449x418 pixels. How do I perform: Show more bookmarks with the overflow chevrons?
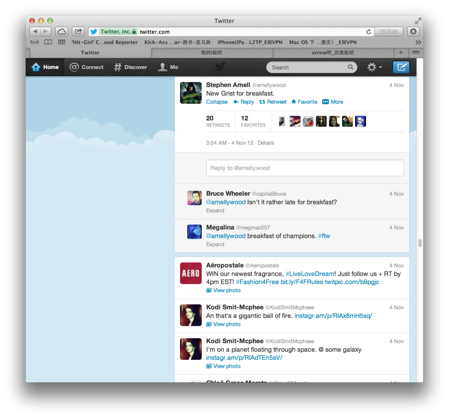pyautogui.click(x=418, y=42)
